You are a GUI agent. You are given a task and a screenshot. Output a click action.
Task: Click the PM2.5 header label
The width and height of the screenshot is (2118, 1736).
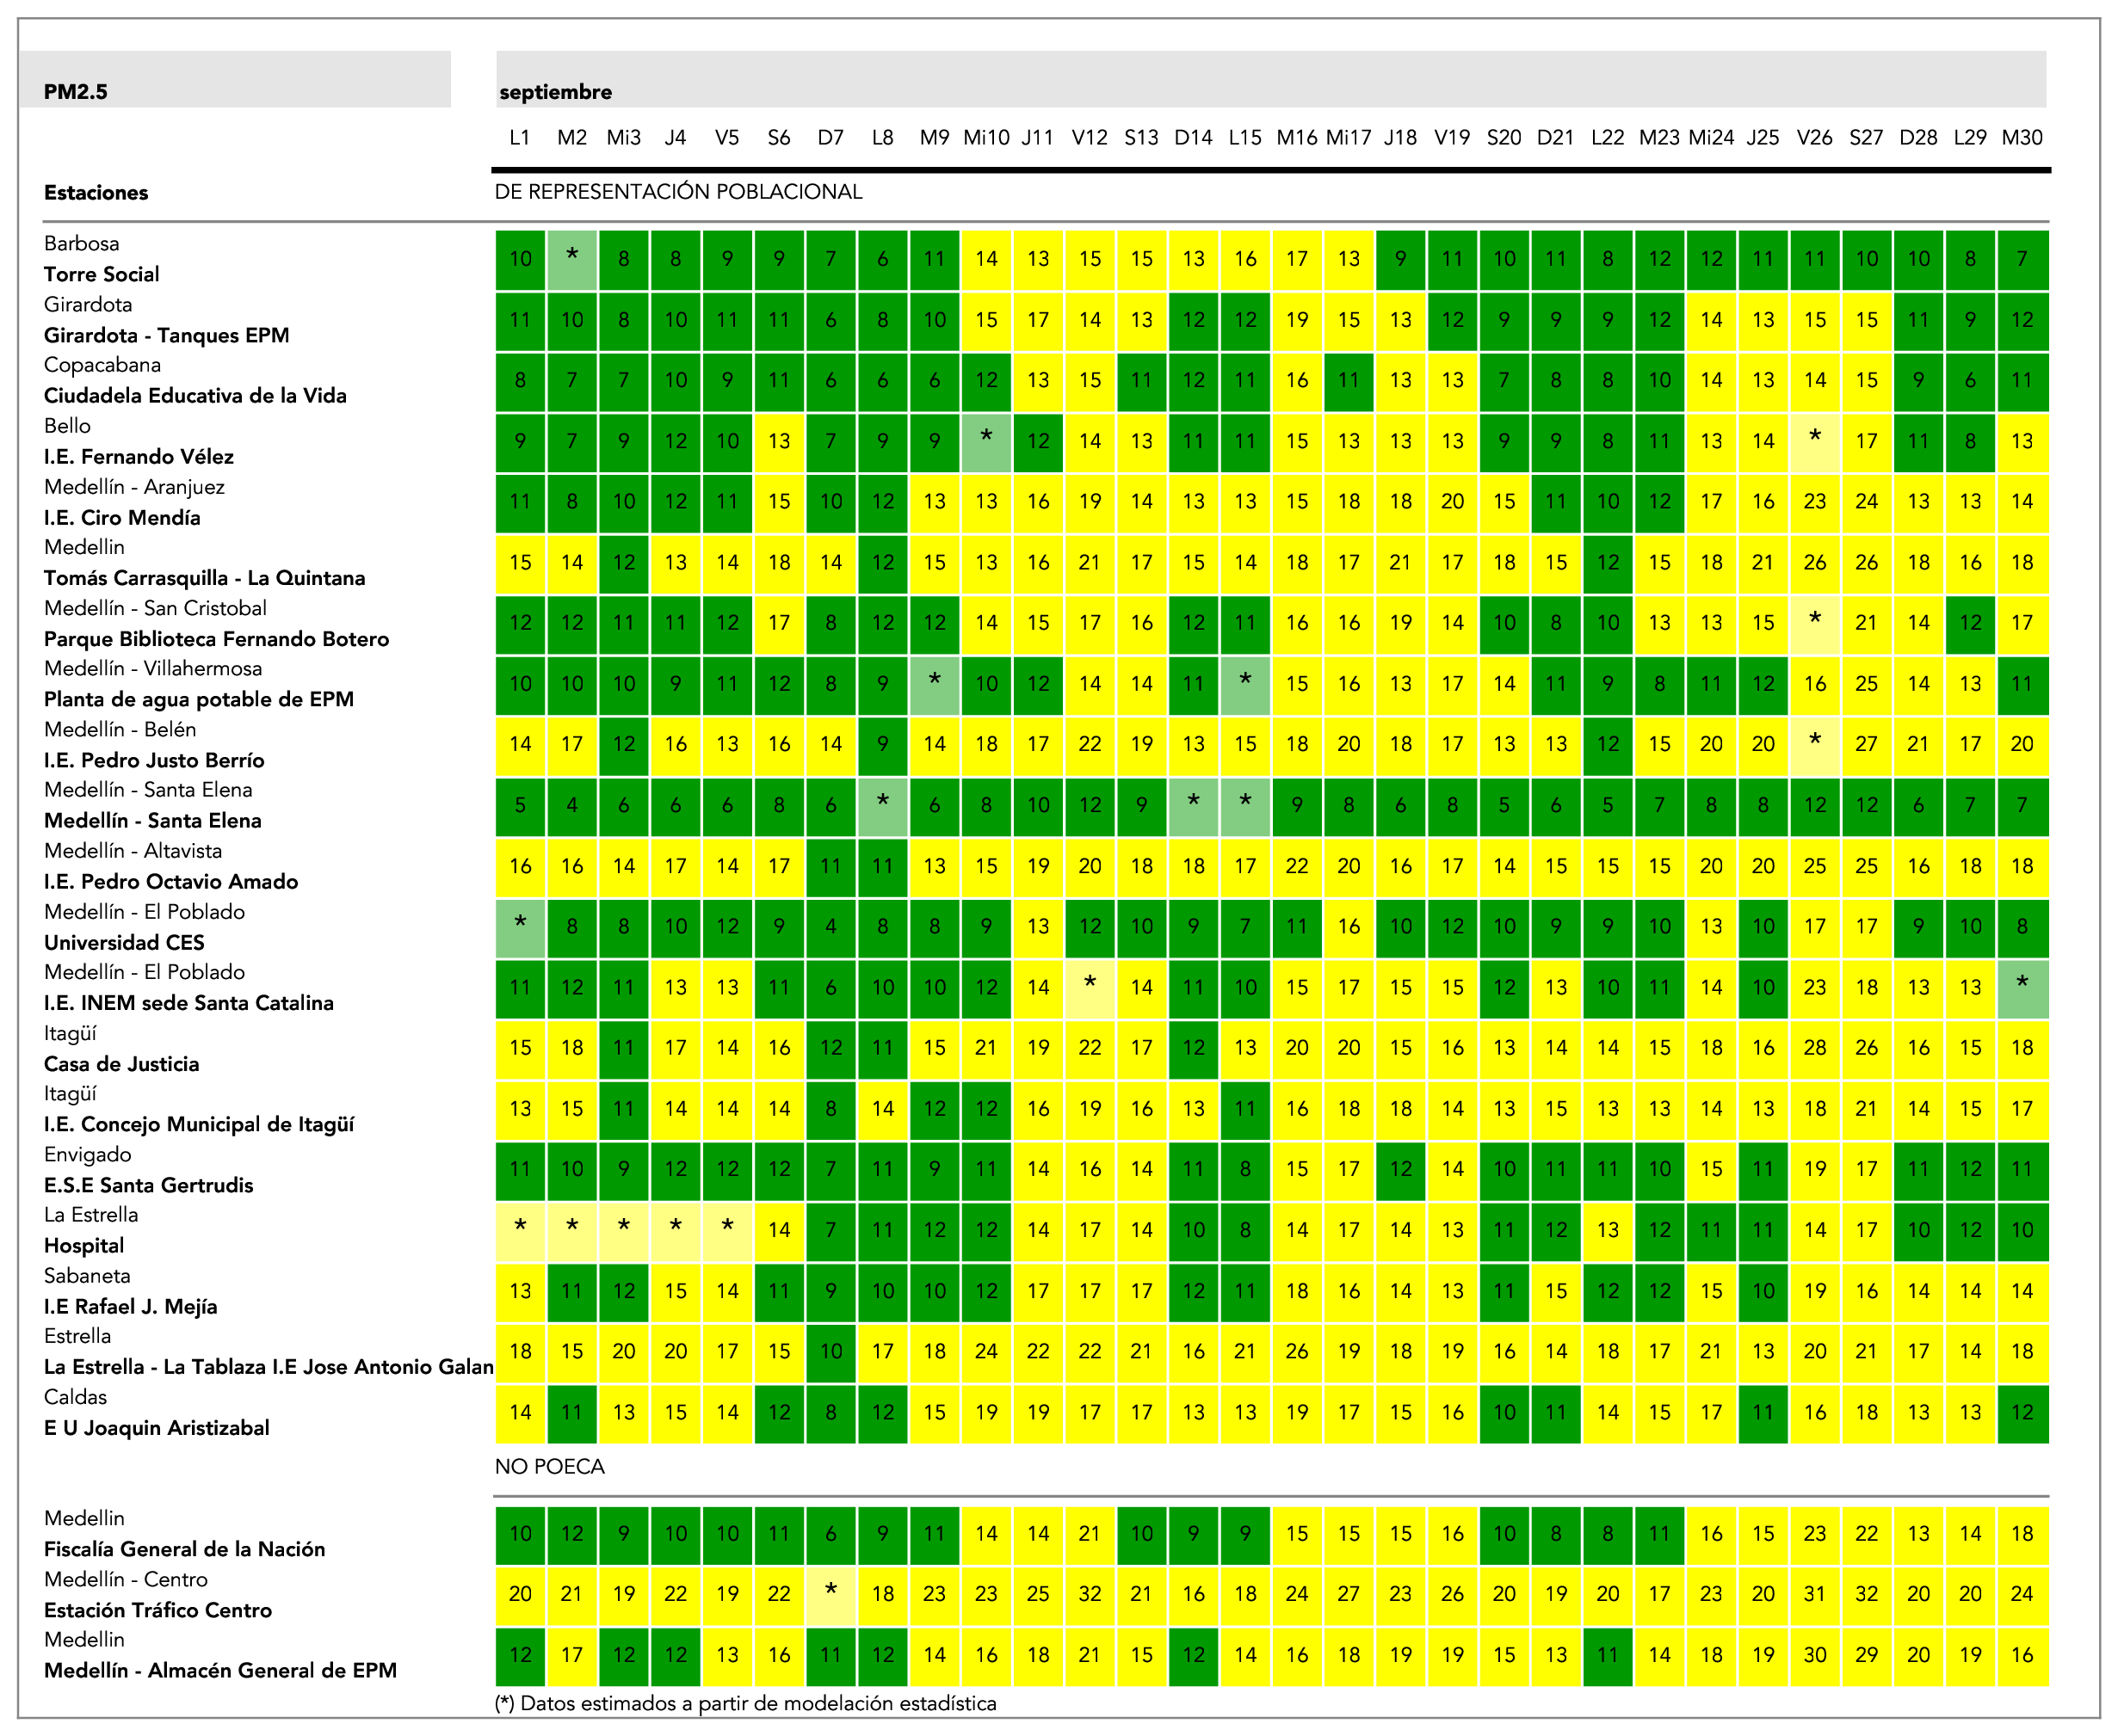(x=75, y=92)
